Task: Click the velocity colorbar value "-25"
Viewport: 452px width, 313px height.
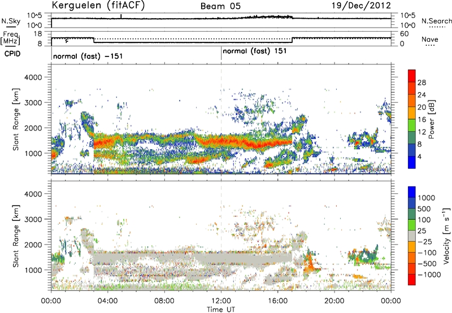Action: tap(424, 241)
